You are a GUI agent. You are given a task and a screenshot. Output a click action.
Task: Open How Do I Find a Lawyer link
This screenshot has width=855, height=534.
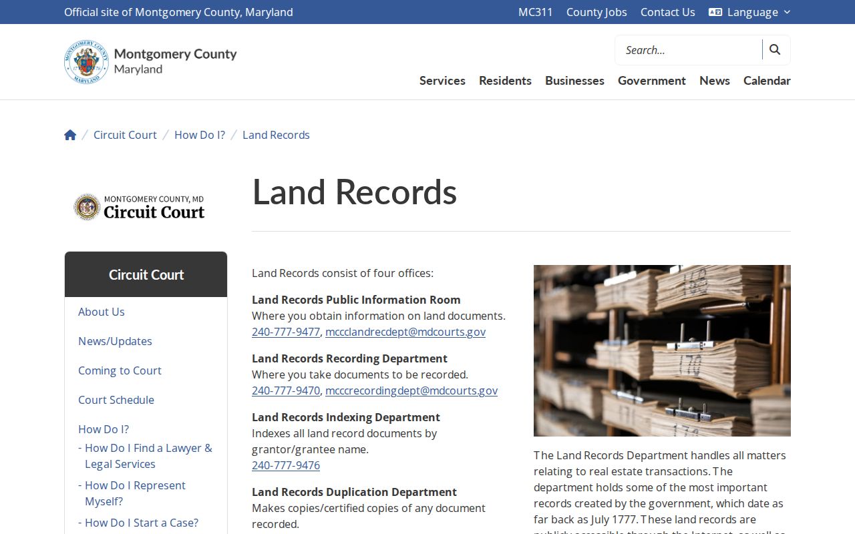[x=148, y=456]
